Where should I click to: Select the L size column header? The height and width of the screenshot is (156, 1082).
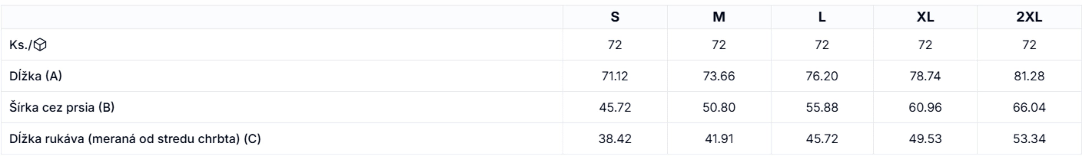pyautogui.click(x=822, y=17)
